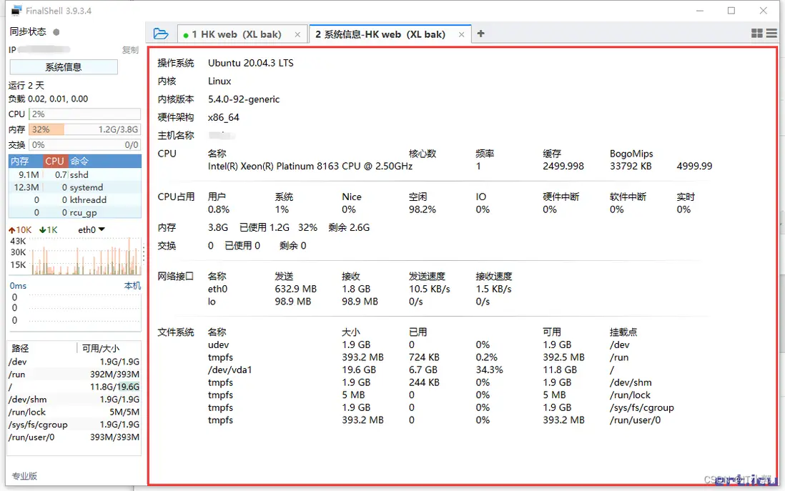Click the 复制 link next to IP

(130, 49)
